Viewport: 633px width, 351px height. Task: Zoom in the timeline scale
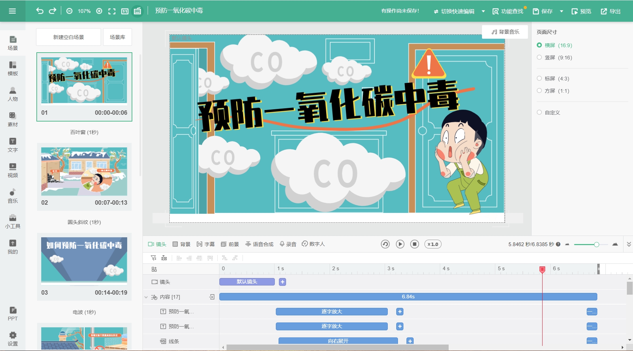click(x=615, y=244)
